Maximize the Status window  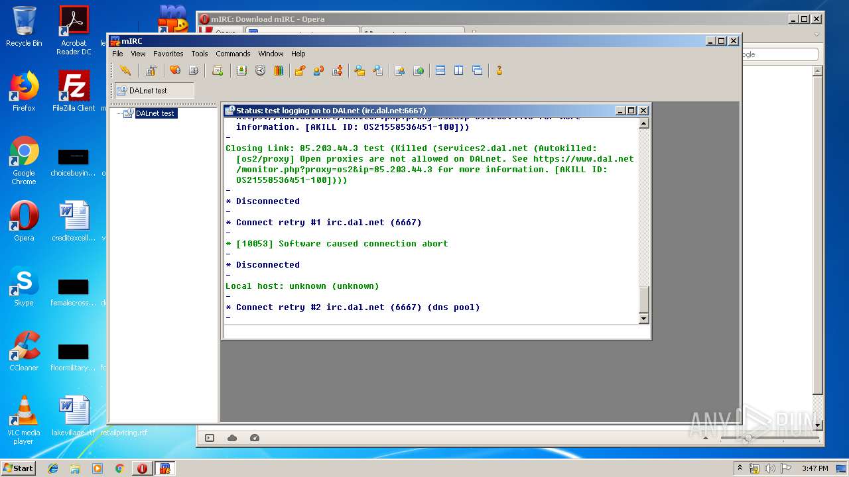coord(631,111)
